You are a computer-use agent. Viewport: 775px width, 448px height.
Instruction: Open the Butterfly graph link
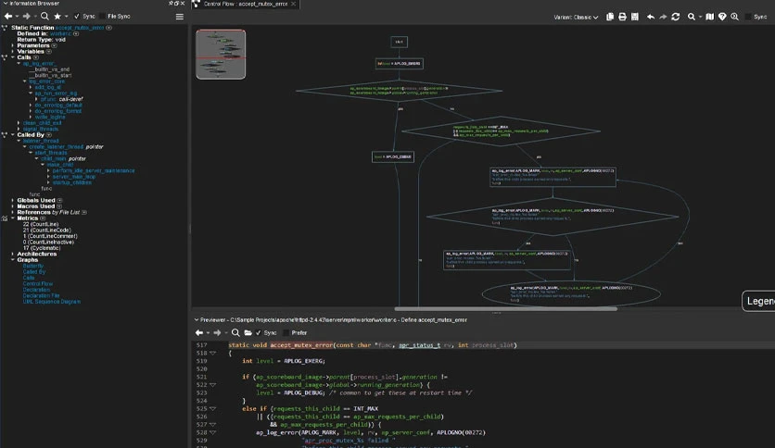(x=33, y=266)
